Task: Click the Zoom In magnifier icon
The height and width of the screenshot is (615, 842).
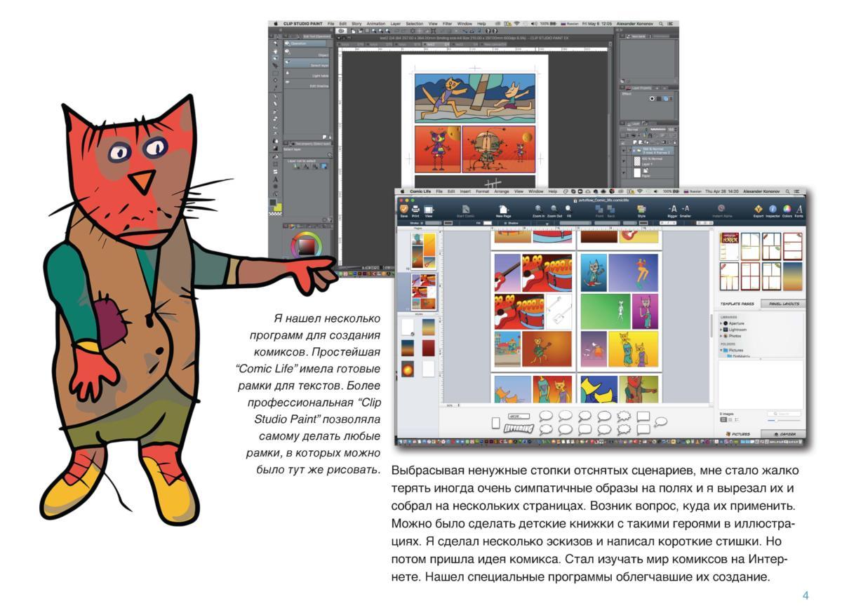Action: (538, 208)
